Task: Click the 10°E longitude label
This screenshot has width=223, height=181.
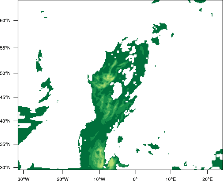Action: [x=171, y=179]
